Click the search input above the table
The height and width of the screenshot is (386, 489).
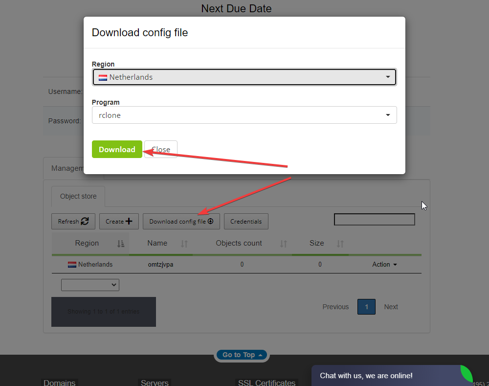click(x=374, y=220)
